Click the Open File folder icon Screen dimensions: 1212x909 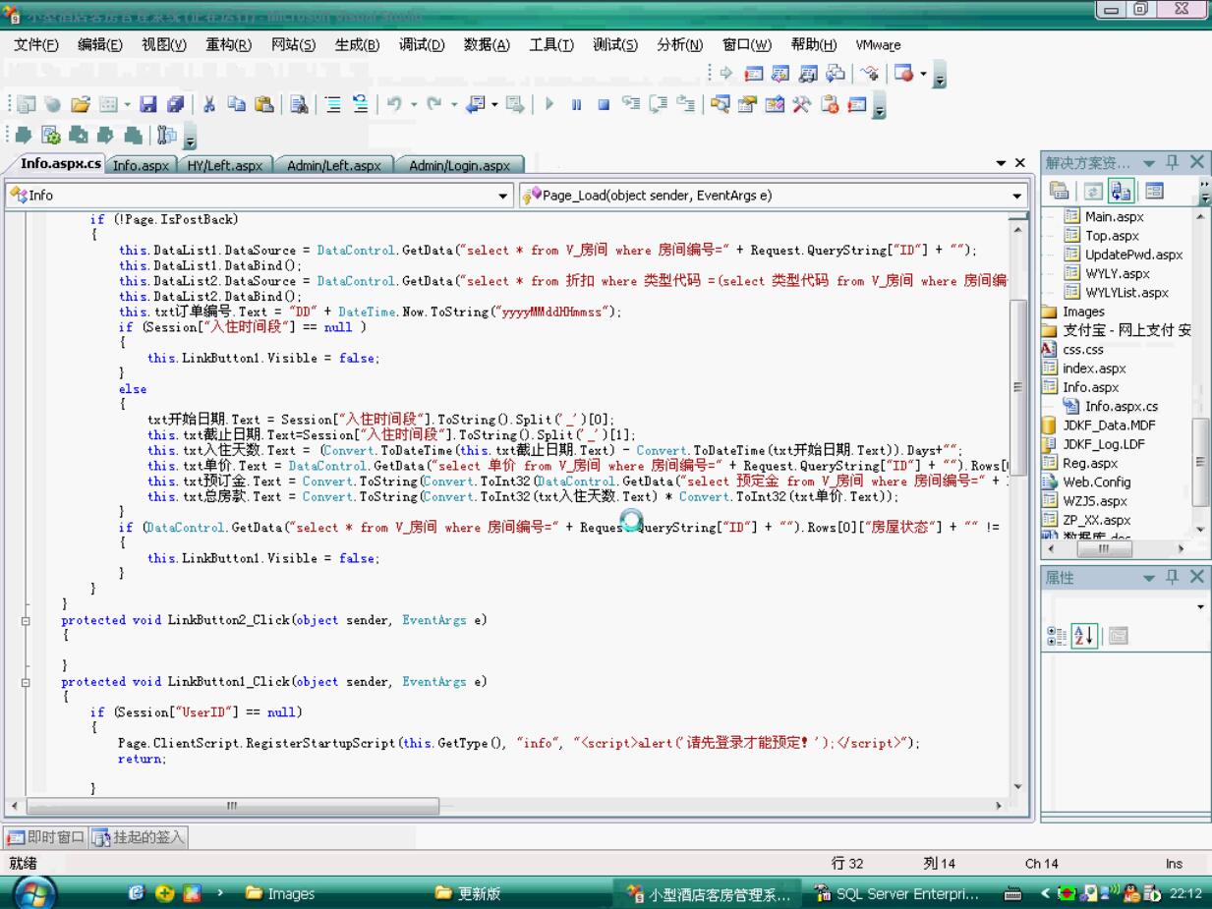click(x=81, y=104)
